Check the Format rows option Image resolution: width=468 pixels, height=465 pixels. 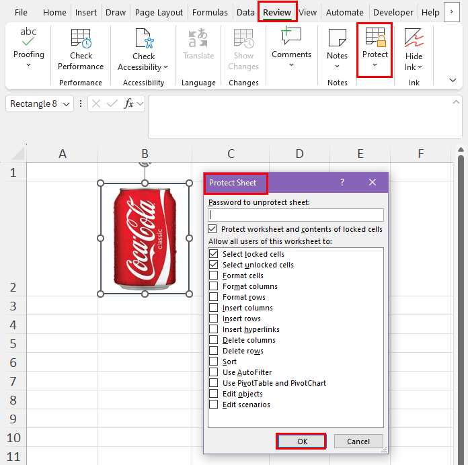213,297
